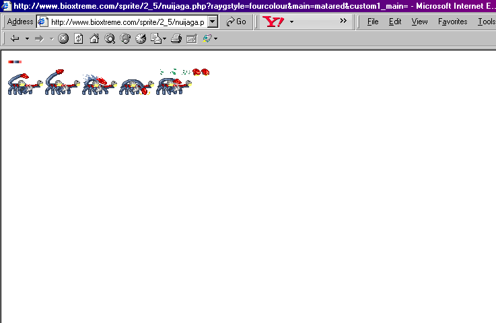The image size is (496, 323).
Task: Launch the Messenger toolbar icon
Action: click(x=207, y=38)
